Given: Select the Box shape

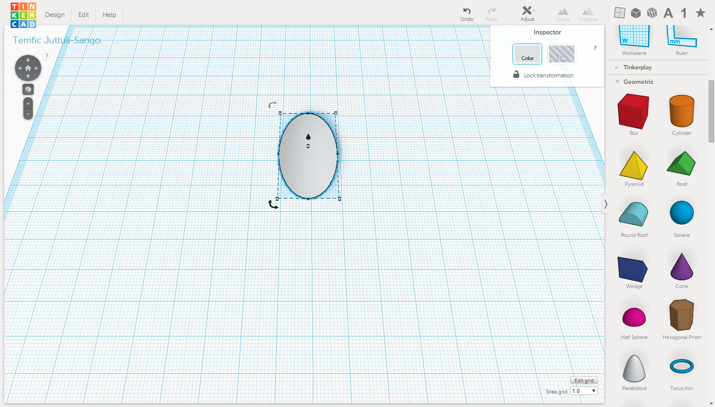Looking at the screenshot, I should [x=633, y=111].
